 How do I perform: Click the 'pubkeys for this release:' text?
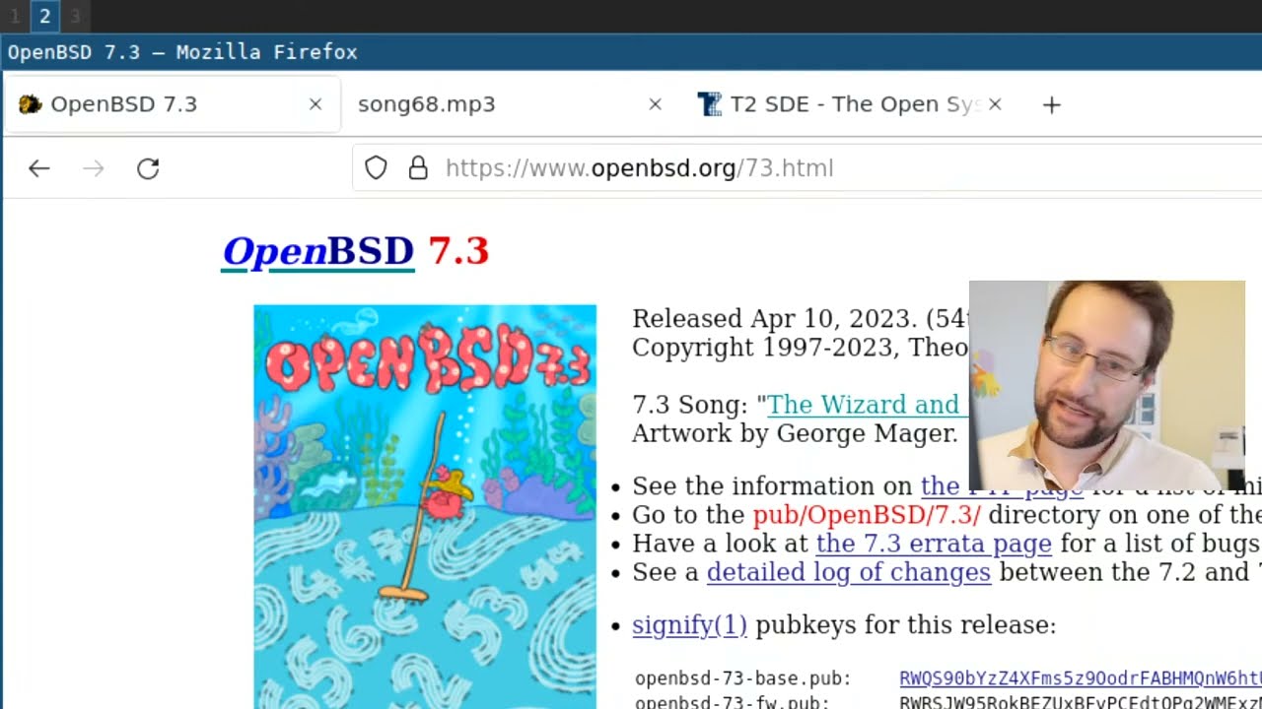pyautogui.click(x=905, y=625)
